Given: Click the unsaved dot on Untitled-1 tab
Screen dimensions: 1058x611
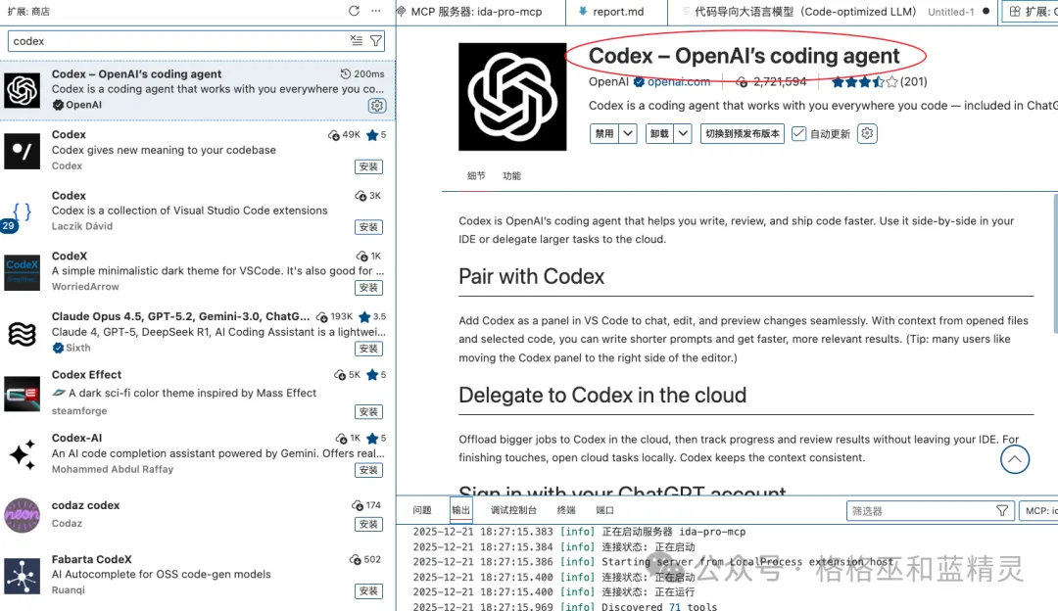Looking at the screenshot, I should [x=986, y=12].
